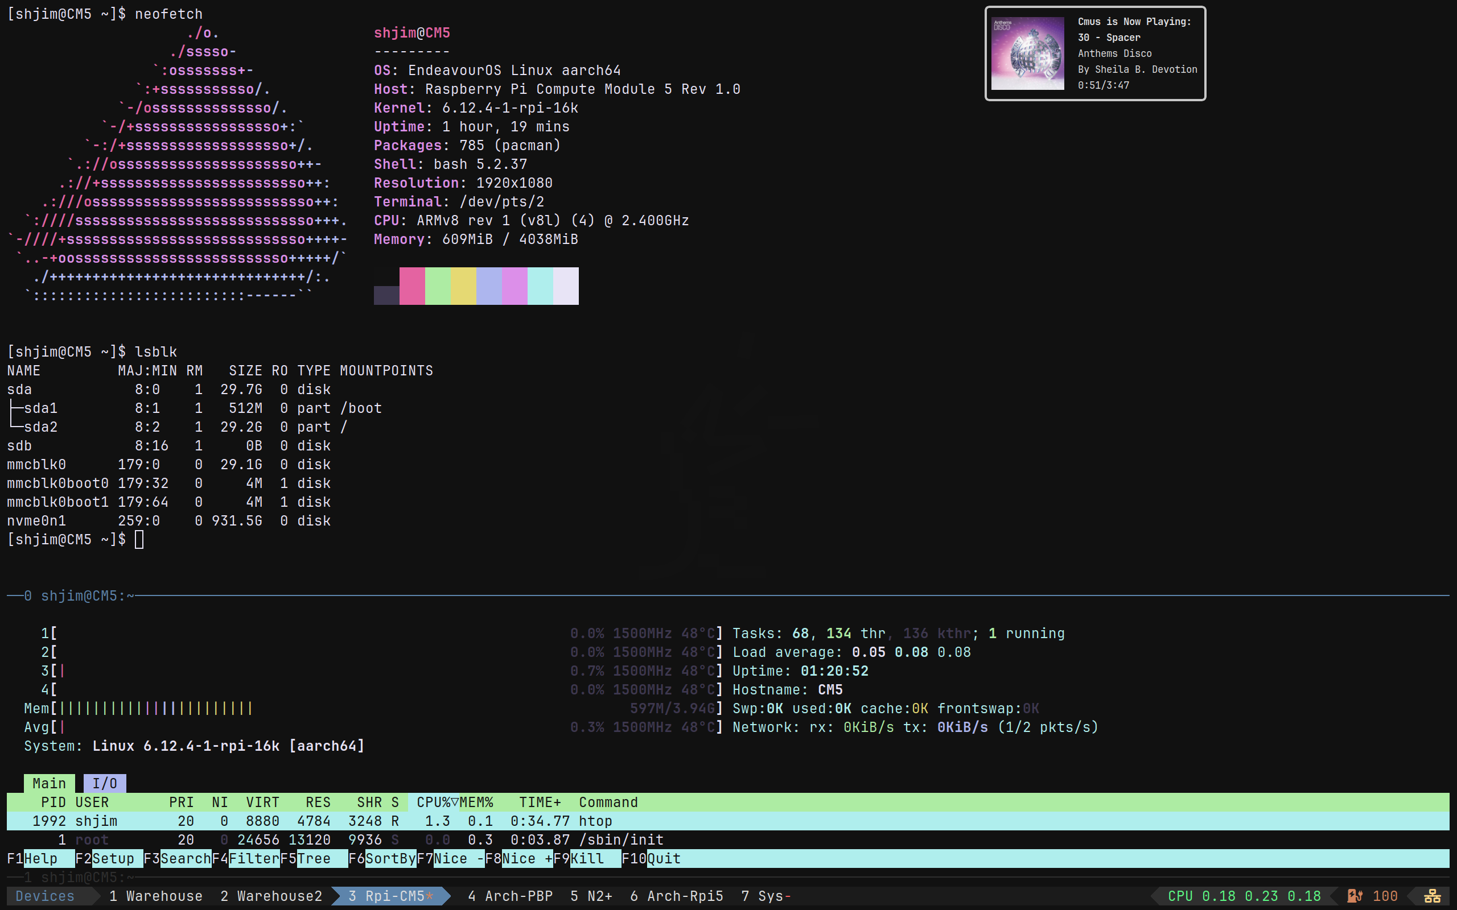Select the /sbin/init process row
The image size is (1457, 910).
point(728,839)
